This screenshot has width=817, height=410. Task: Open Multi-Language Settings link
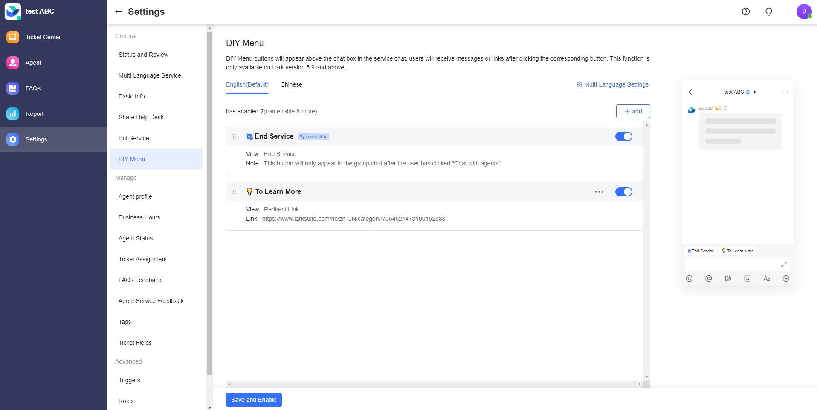(613, 84)
